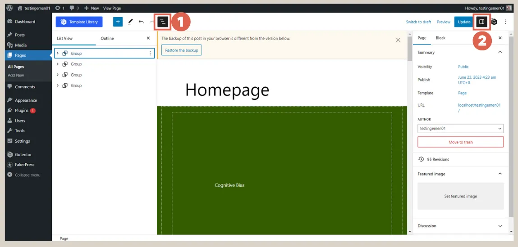Expand the fourth Group block
Viewport: 518px width, 247px height.
coord(58,85)
